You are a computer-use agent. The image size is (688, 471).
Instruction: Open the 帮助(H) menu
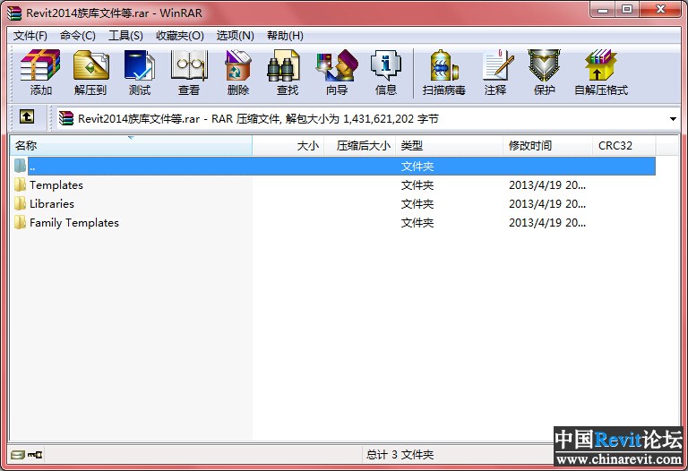[285, 36]
